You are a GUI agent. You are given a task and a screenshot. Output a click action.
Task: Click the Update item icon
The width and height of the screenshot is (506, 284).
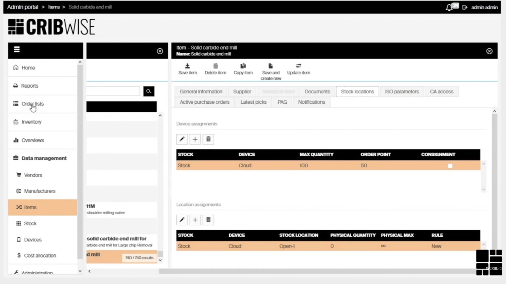click(298, 66)
